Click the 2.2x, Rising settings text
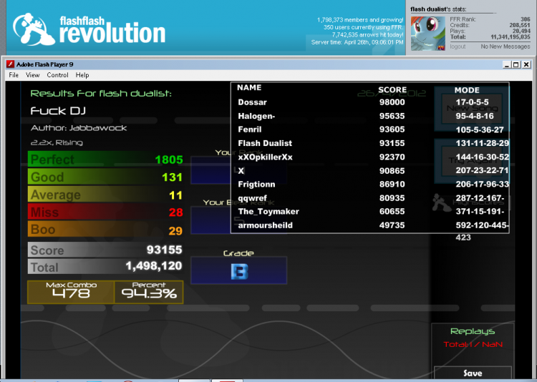 pyautogui.click(x=57, y=142)
